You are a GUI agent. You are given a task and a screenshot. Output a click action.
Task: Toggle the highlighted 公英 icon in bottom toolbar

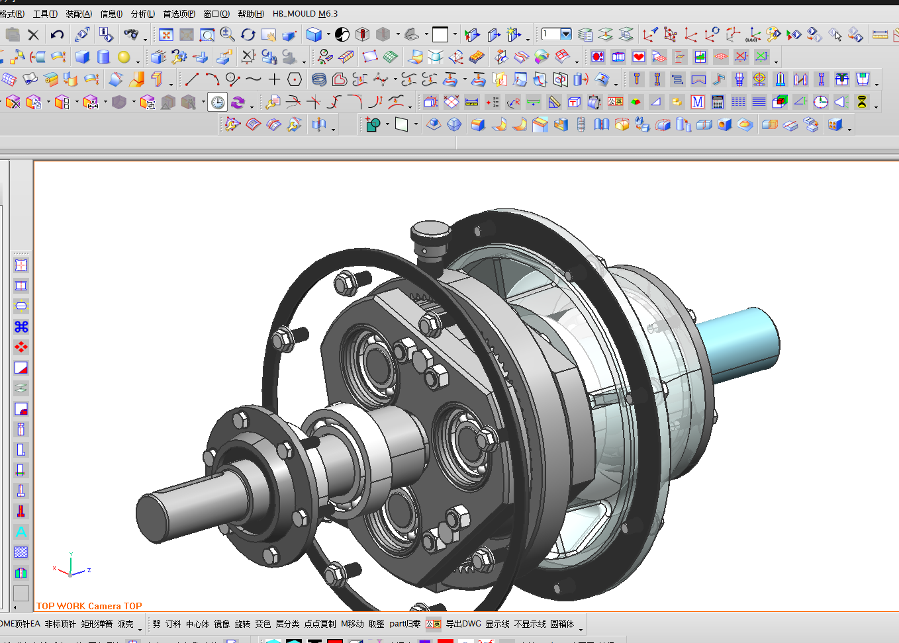(433, 624)
